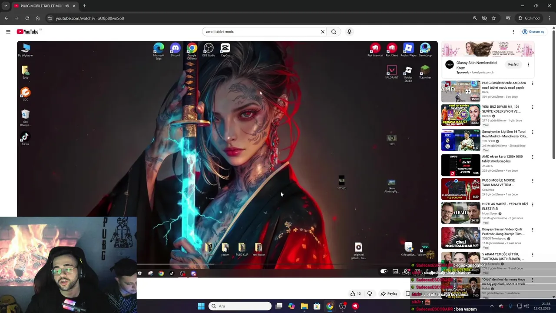Reload the current page
Image resolution: width=556 pixels, height=313 pixels.
click(27, 18)
